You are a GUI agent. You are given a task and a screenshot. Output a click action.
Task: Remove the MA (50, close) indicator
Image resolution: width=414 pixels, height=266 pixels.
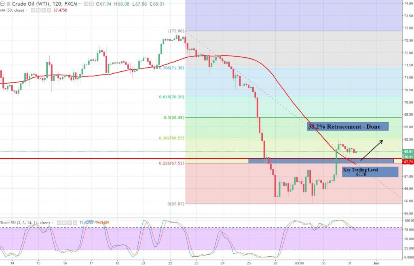pos(49,10)
